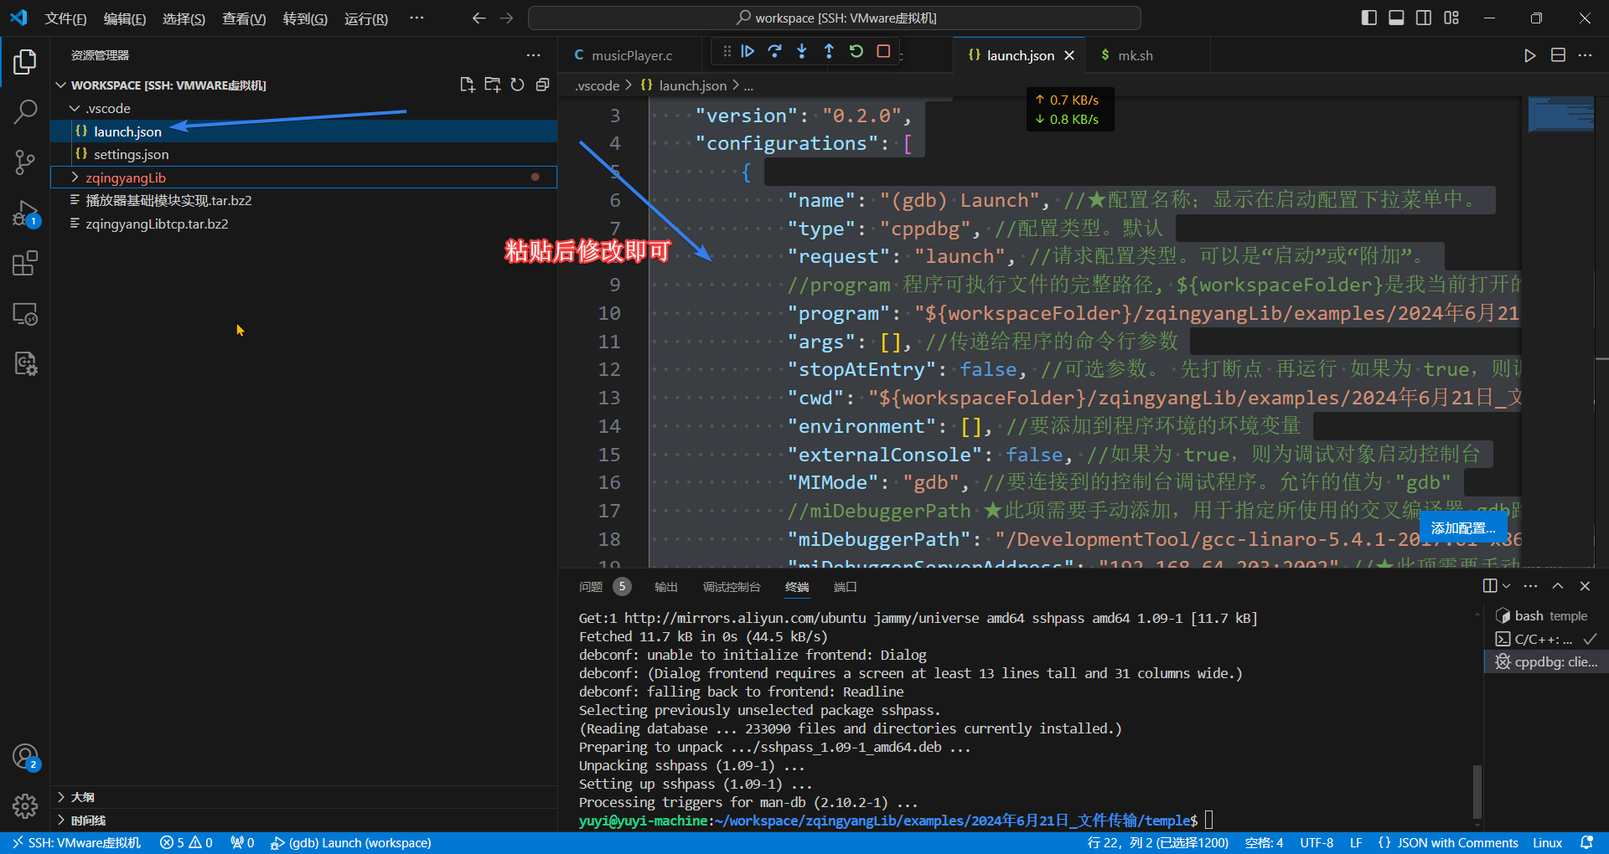
Task: Click the 添加配置... button
Action: pyautogui.click(x=1462, y=527)
